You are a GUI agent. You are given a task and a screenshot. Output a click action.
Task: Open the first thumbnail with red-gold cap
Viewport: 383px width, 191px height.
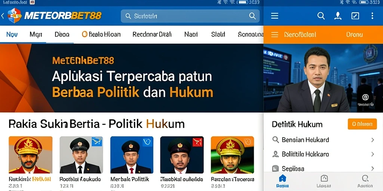click(31, 155)
